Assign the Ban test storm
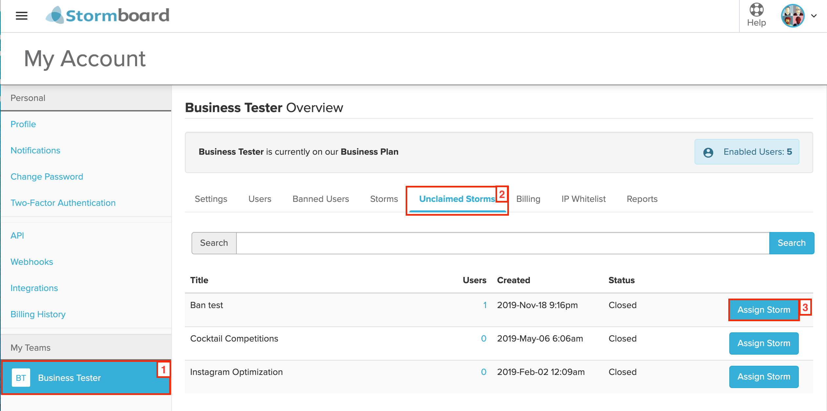827x411 pixels. point(764,310)
